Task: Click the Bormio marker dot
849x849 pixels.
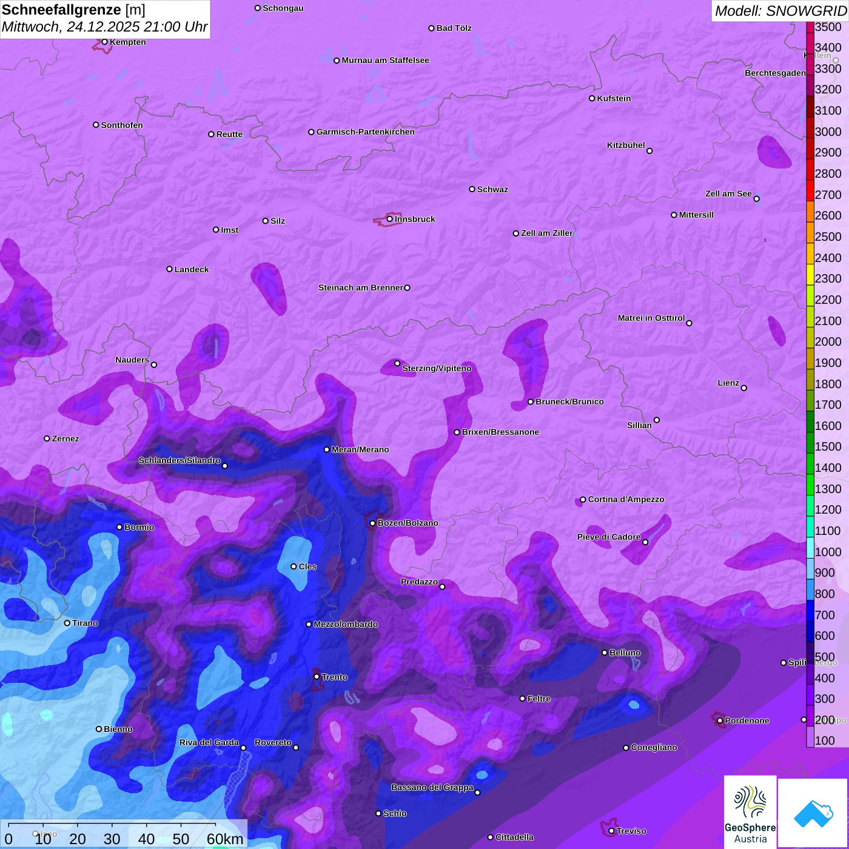Action: (x=119, y=527)
